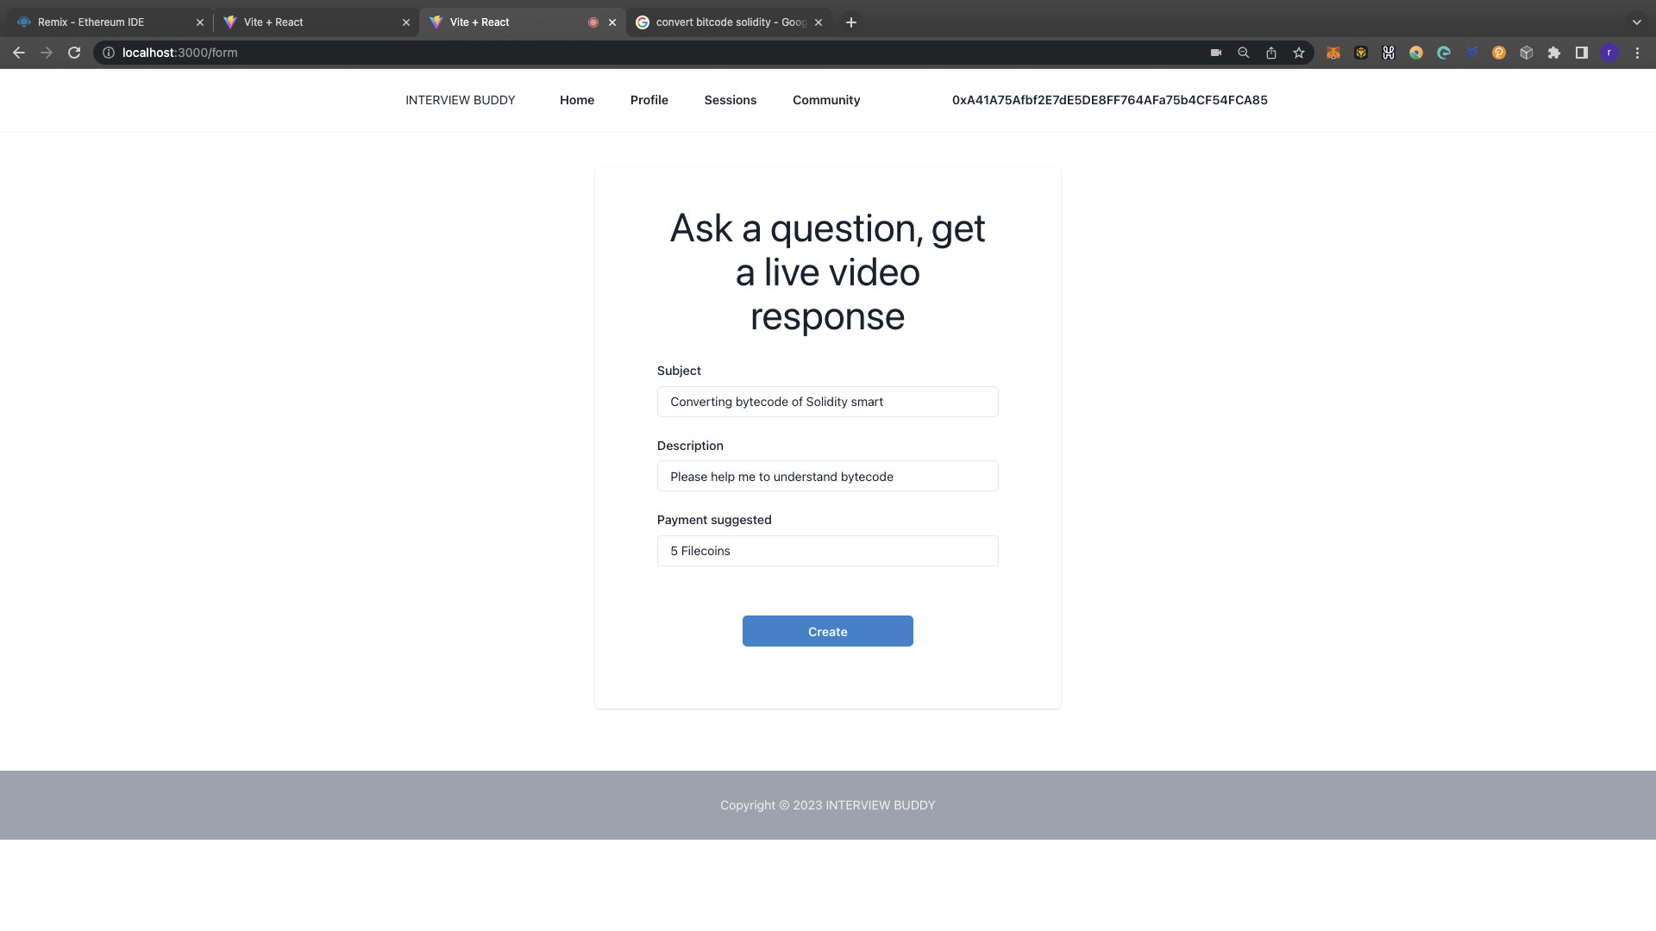
Task: Open the orange Polkadot extension
Action: (1499, 53)
